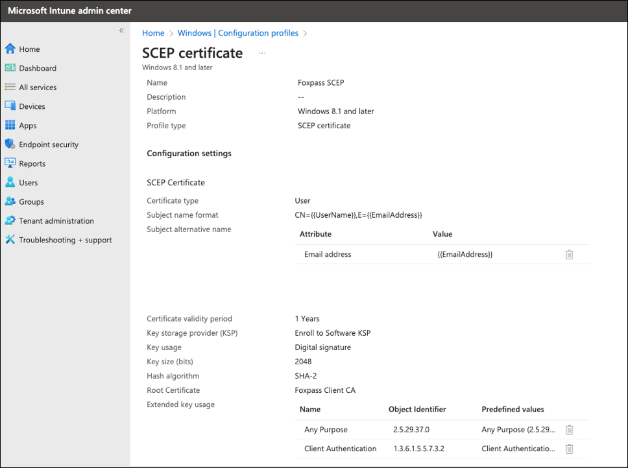628x468 pixels.
Task: Go to Devices in the sidebar
Action: click(x=32, y=106)
